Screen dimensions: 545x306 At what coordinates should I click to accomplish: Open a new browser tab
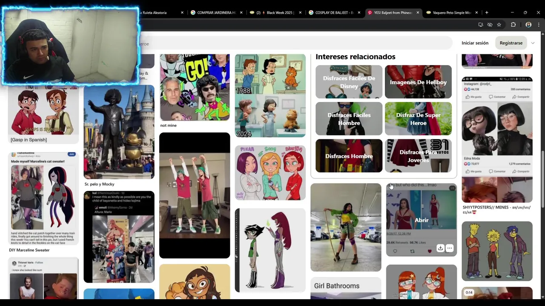pyautogui.click(x=487, y=13)
